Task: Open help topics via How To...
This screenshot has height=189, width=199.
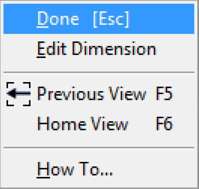Action: (75, 168)
